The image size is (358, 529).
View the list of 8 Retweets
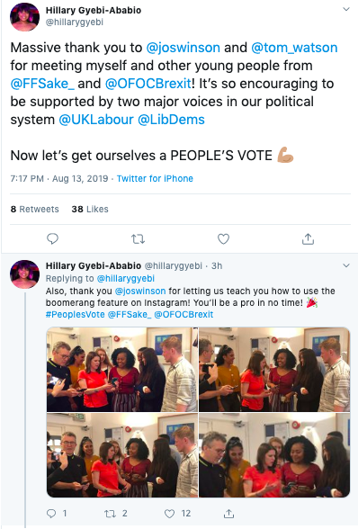tap(35, 209)
